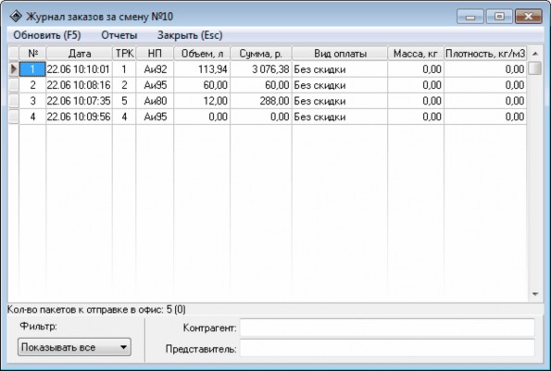The width and height of the screenshot is (551, 371).
Task: Click the scroll down arrow of the table
Action: pyautogui.click(x=535, y=294)
